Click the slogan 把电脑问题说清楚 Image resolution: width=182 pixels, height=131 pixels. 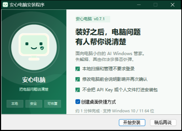[34, 89]
